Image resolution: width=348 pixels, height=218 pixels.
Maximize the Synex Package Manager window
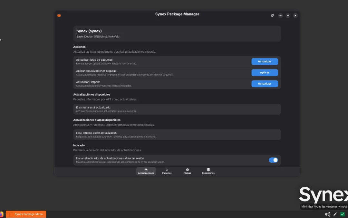288,16
